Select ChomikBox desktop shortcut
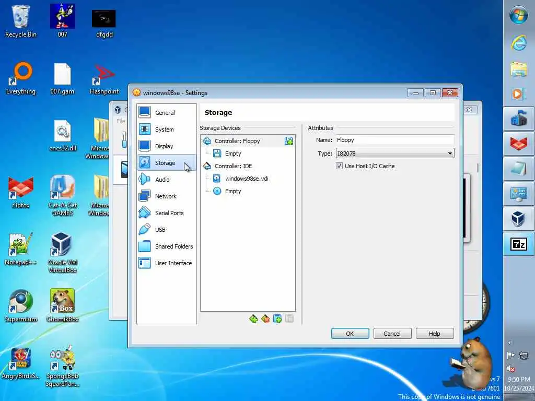The height and width of the screenshot is (401, 535). pos(63,306)
